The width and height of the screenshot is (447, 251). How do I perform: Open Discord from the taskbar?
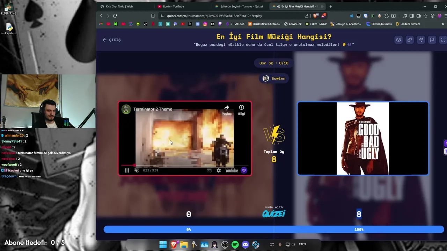pyautogui.click(x=246, y=244)
